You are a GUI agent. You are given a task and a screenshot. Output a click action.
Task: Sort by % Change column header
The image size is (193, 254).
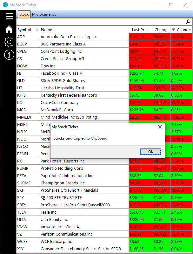pos(181,30)
